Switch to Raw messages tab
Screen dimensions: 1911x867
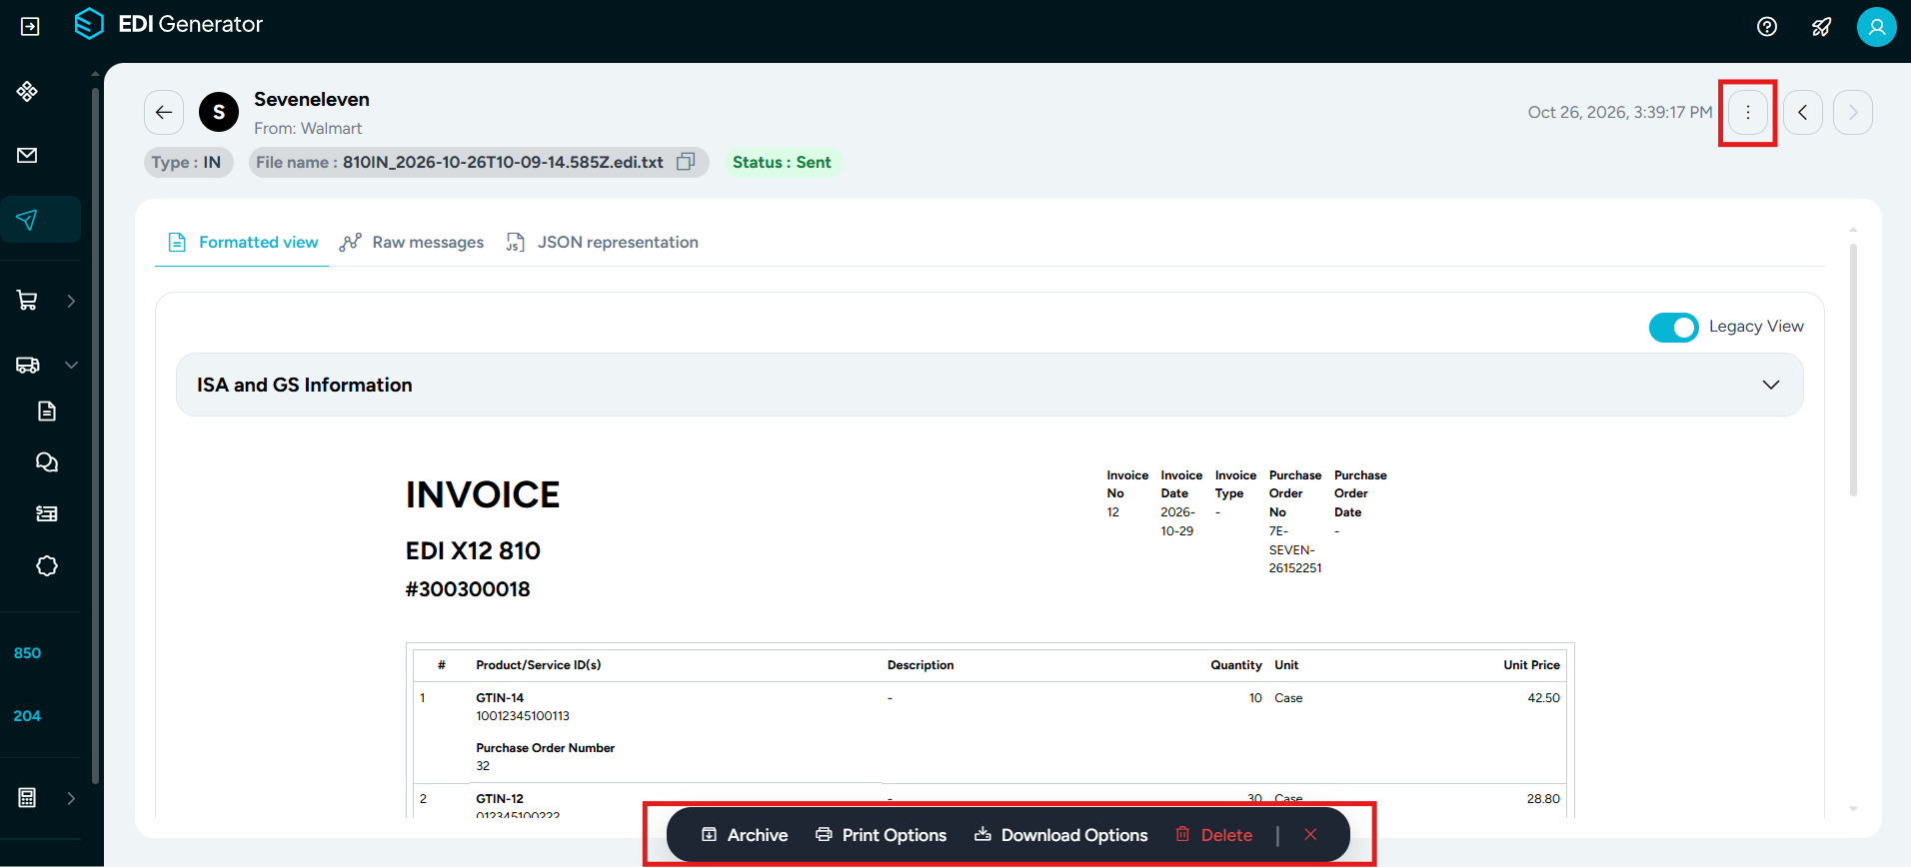(x=412, y=242)
